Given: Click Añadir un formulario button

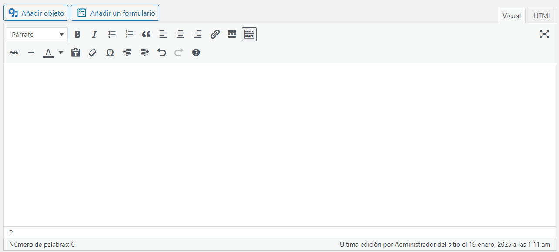Looking at the screenshot, I should (x=115, y=13).
